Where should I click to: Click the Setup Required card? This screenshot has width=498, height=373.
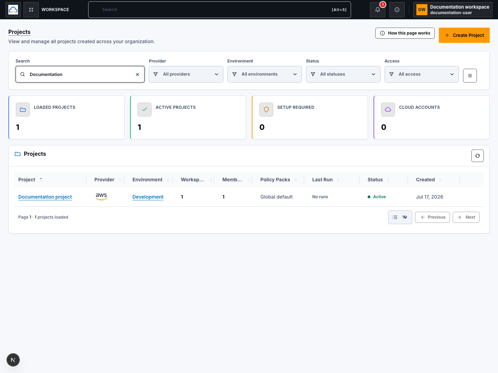tap(310, 117)
